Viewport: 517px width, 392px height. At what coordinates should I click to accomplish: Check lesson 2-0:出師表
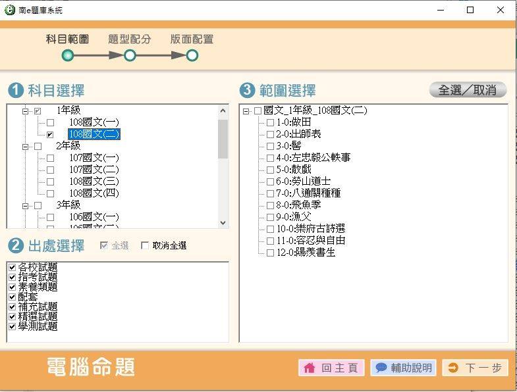click(271, 135)
